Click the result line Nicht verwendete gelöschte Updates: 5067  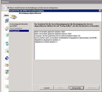[x=50, y=32]
